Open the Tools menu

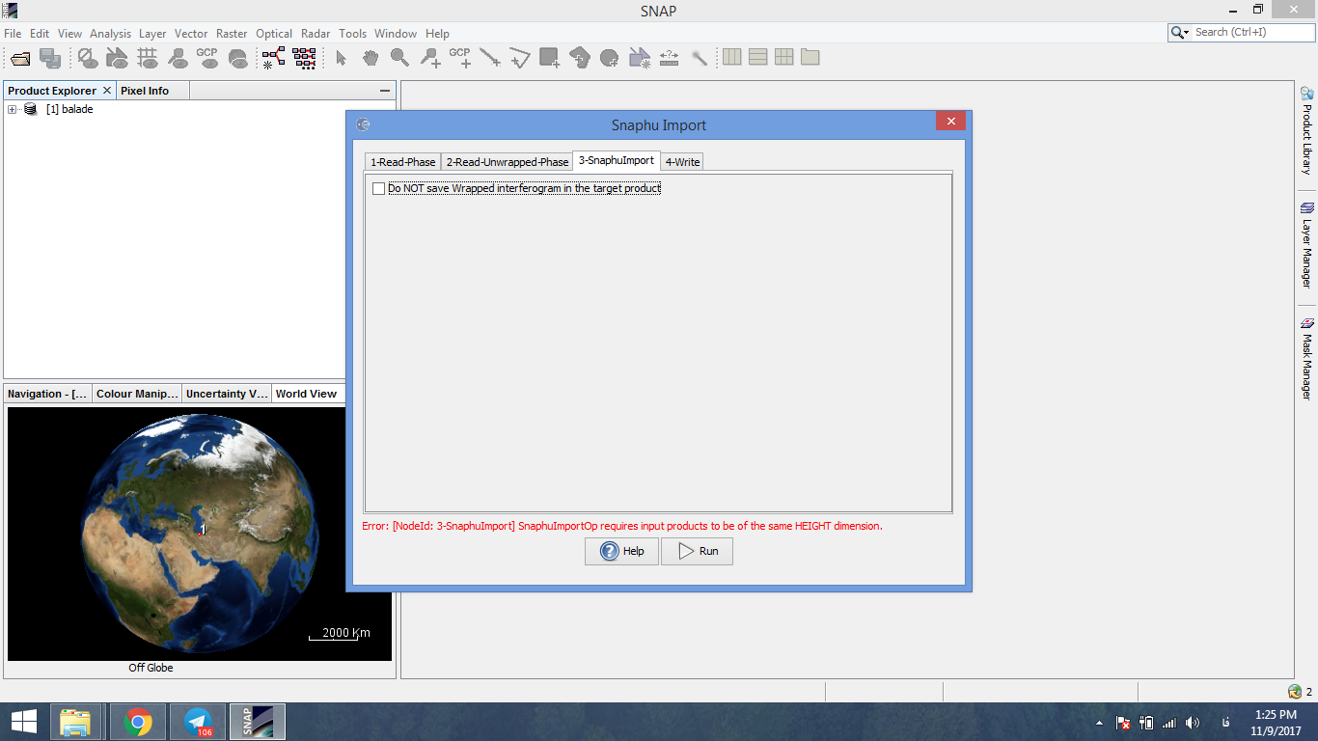coord(353,33)
